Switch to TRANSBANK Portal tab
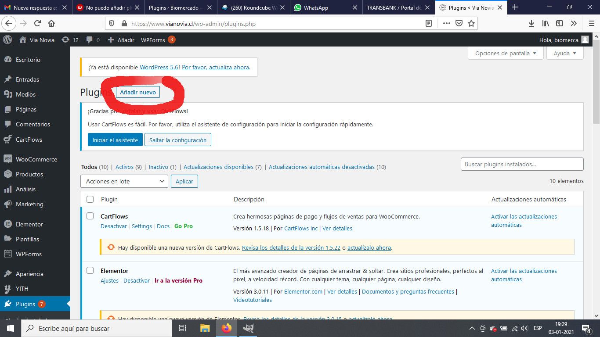This screenshot has width=600, height=337. click(398, 7)
